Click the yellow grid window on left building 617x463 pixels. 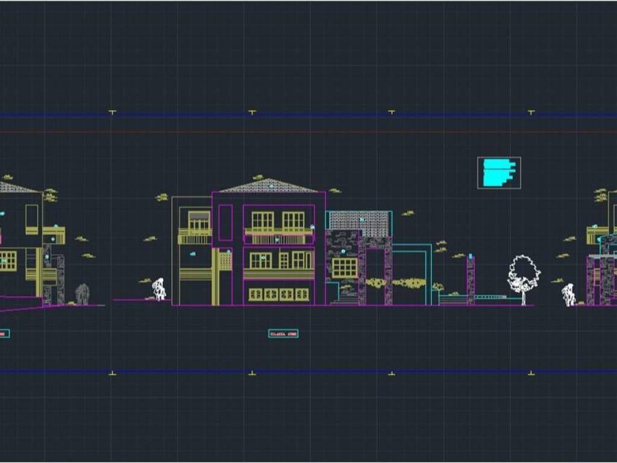[x=7, y=260]
